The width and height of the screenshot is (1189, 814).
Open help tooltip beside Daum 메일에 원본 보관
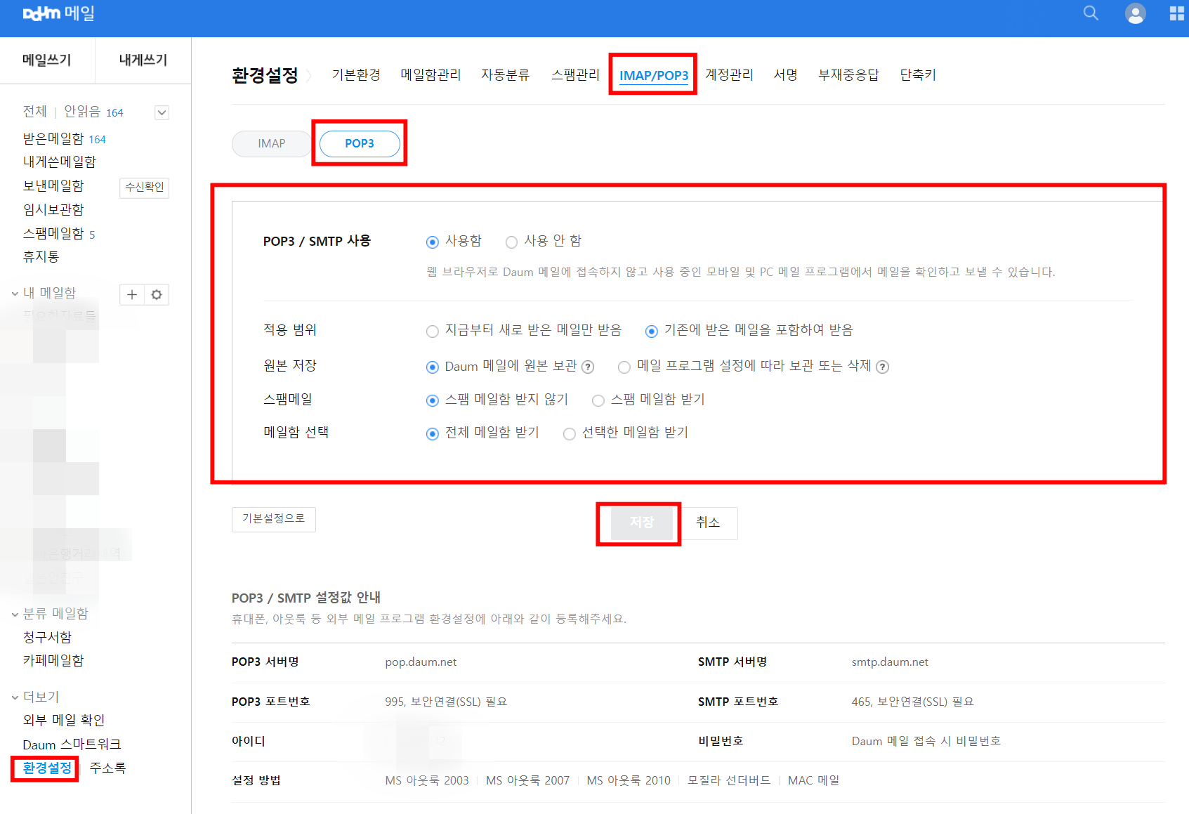coord(589,367)
